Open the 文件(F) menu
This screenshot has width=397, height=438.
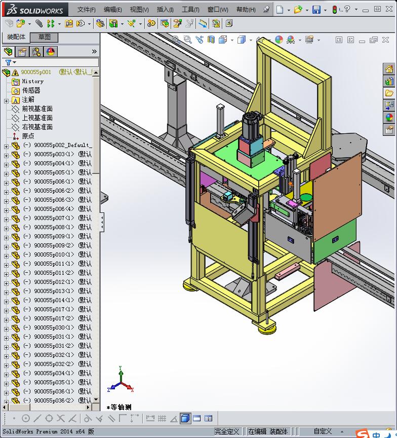pos(86,10)
